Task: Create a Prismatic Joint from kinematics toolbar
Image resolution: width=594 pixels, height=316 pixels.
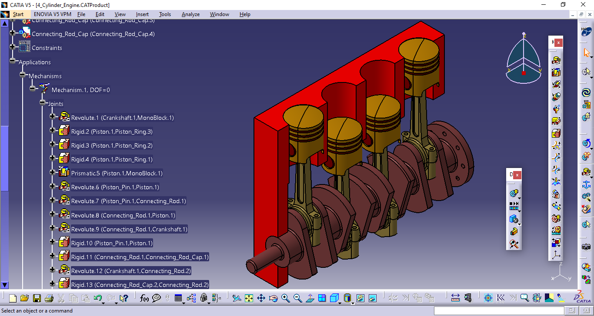Action: (556, 72)
